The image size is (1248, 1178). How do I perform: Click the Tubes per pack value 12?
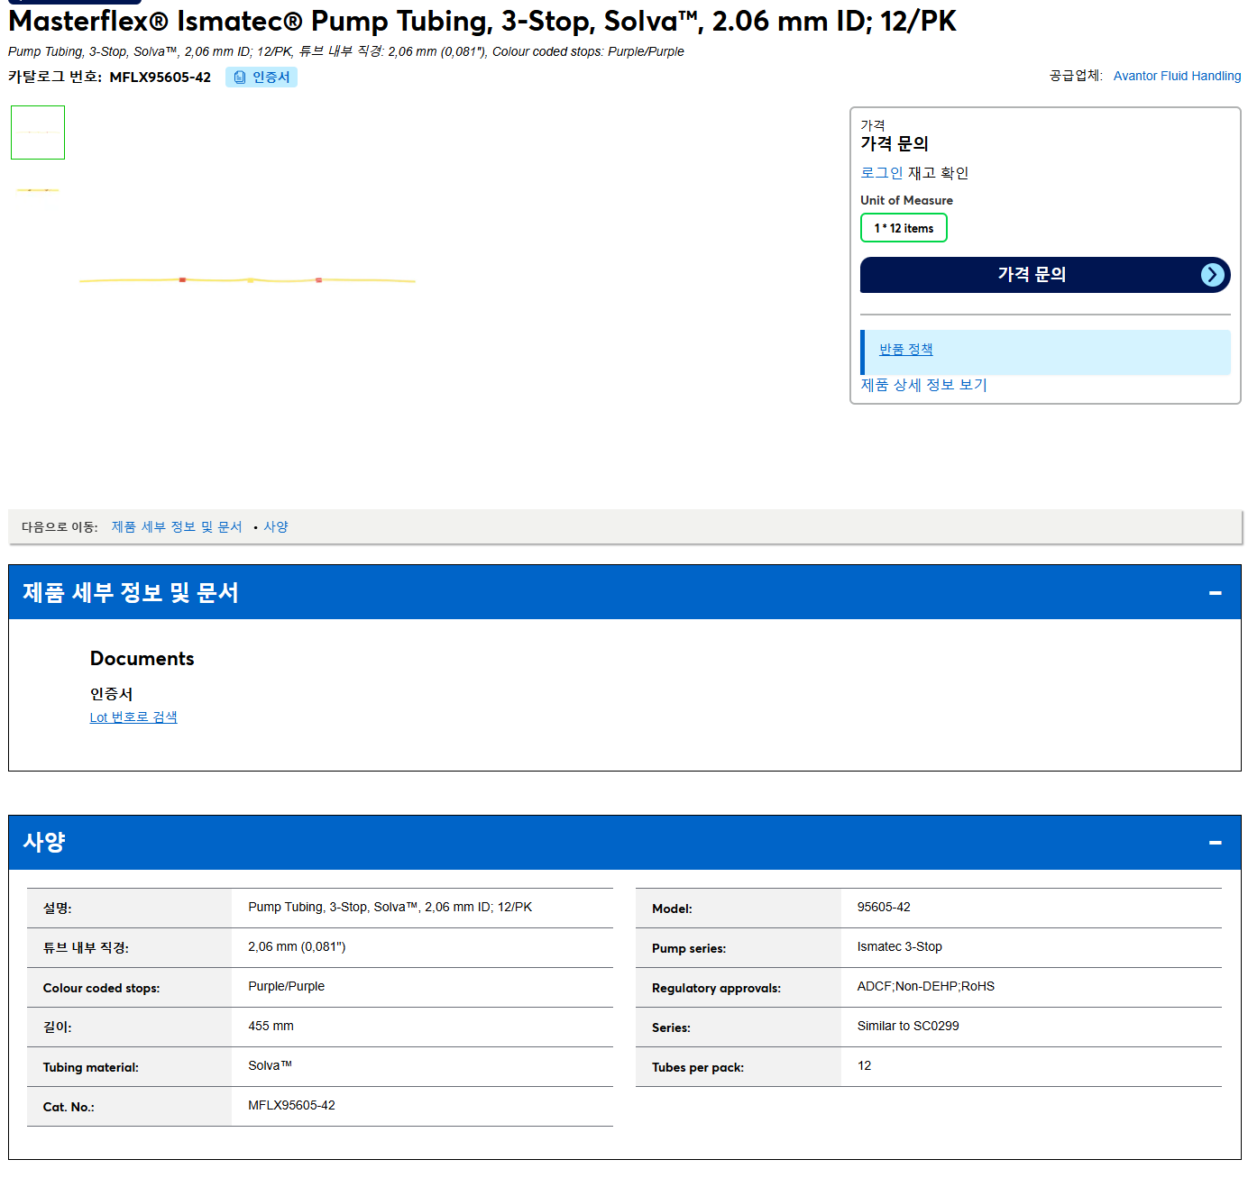pos(864,1065)
